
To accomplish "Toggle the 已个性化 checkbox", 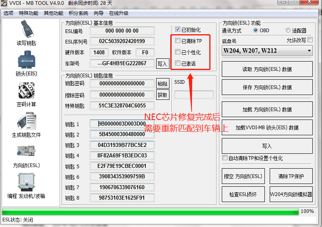I will click(x=178, y=52).
